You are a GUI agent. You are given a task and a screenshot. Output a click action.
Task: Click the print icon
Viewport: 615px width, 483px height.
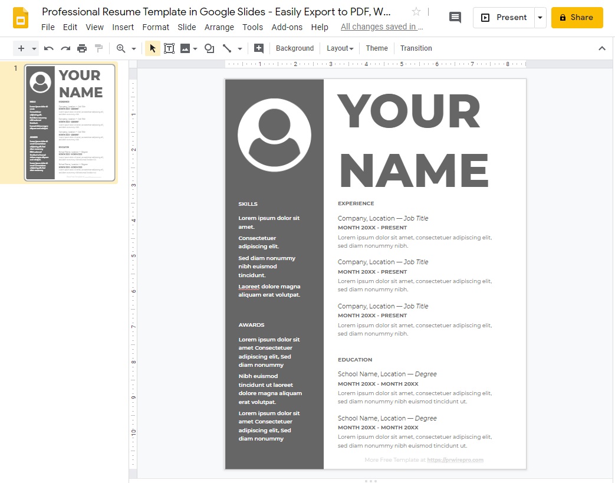(82, 48)
